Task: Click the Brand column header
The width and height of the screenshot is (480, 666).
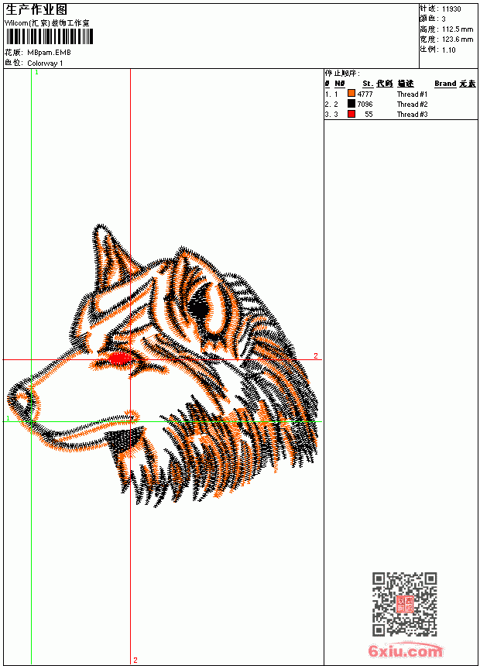Action: (x=445, y=84)
